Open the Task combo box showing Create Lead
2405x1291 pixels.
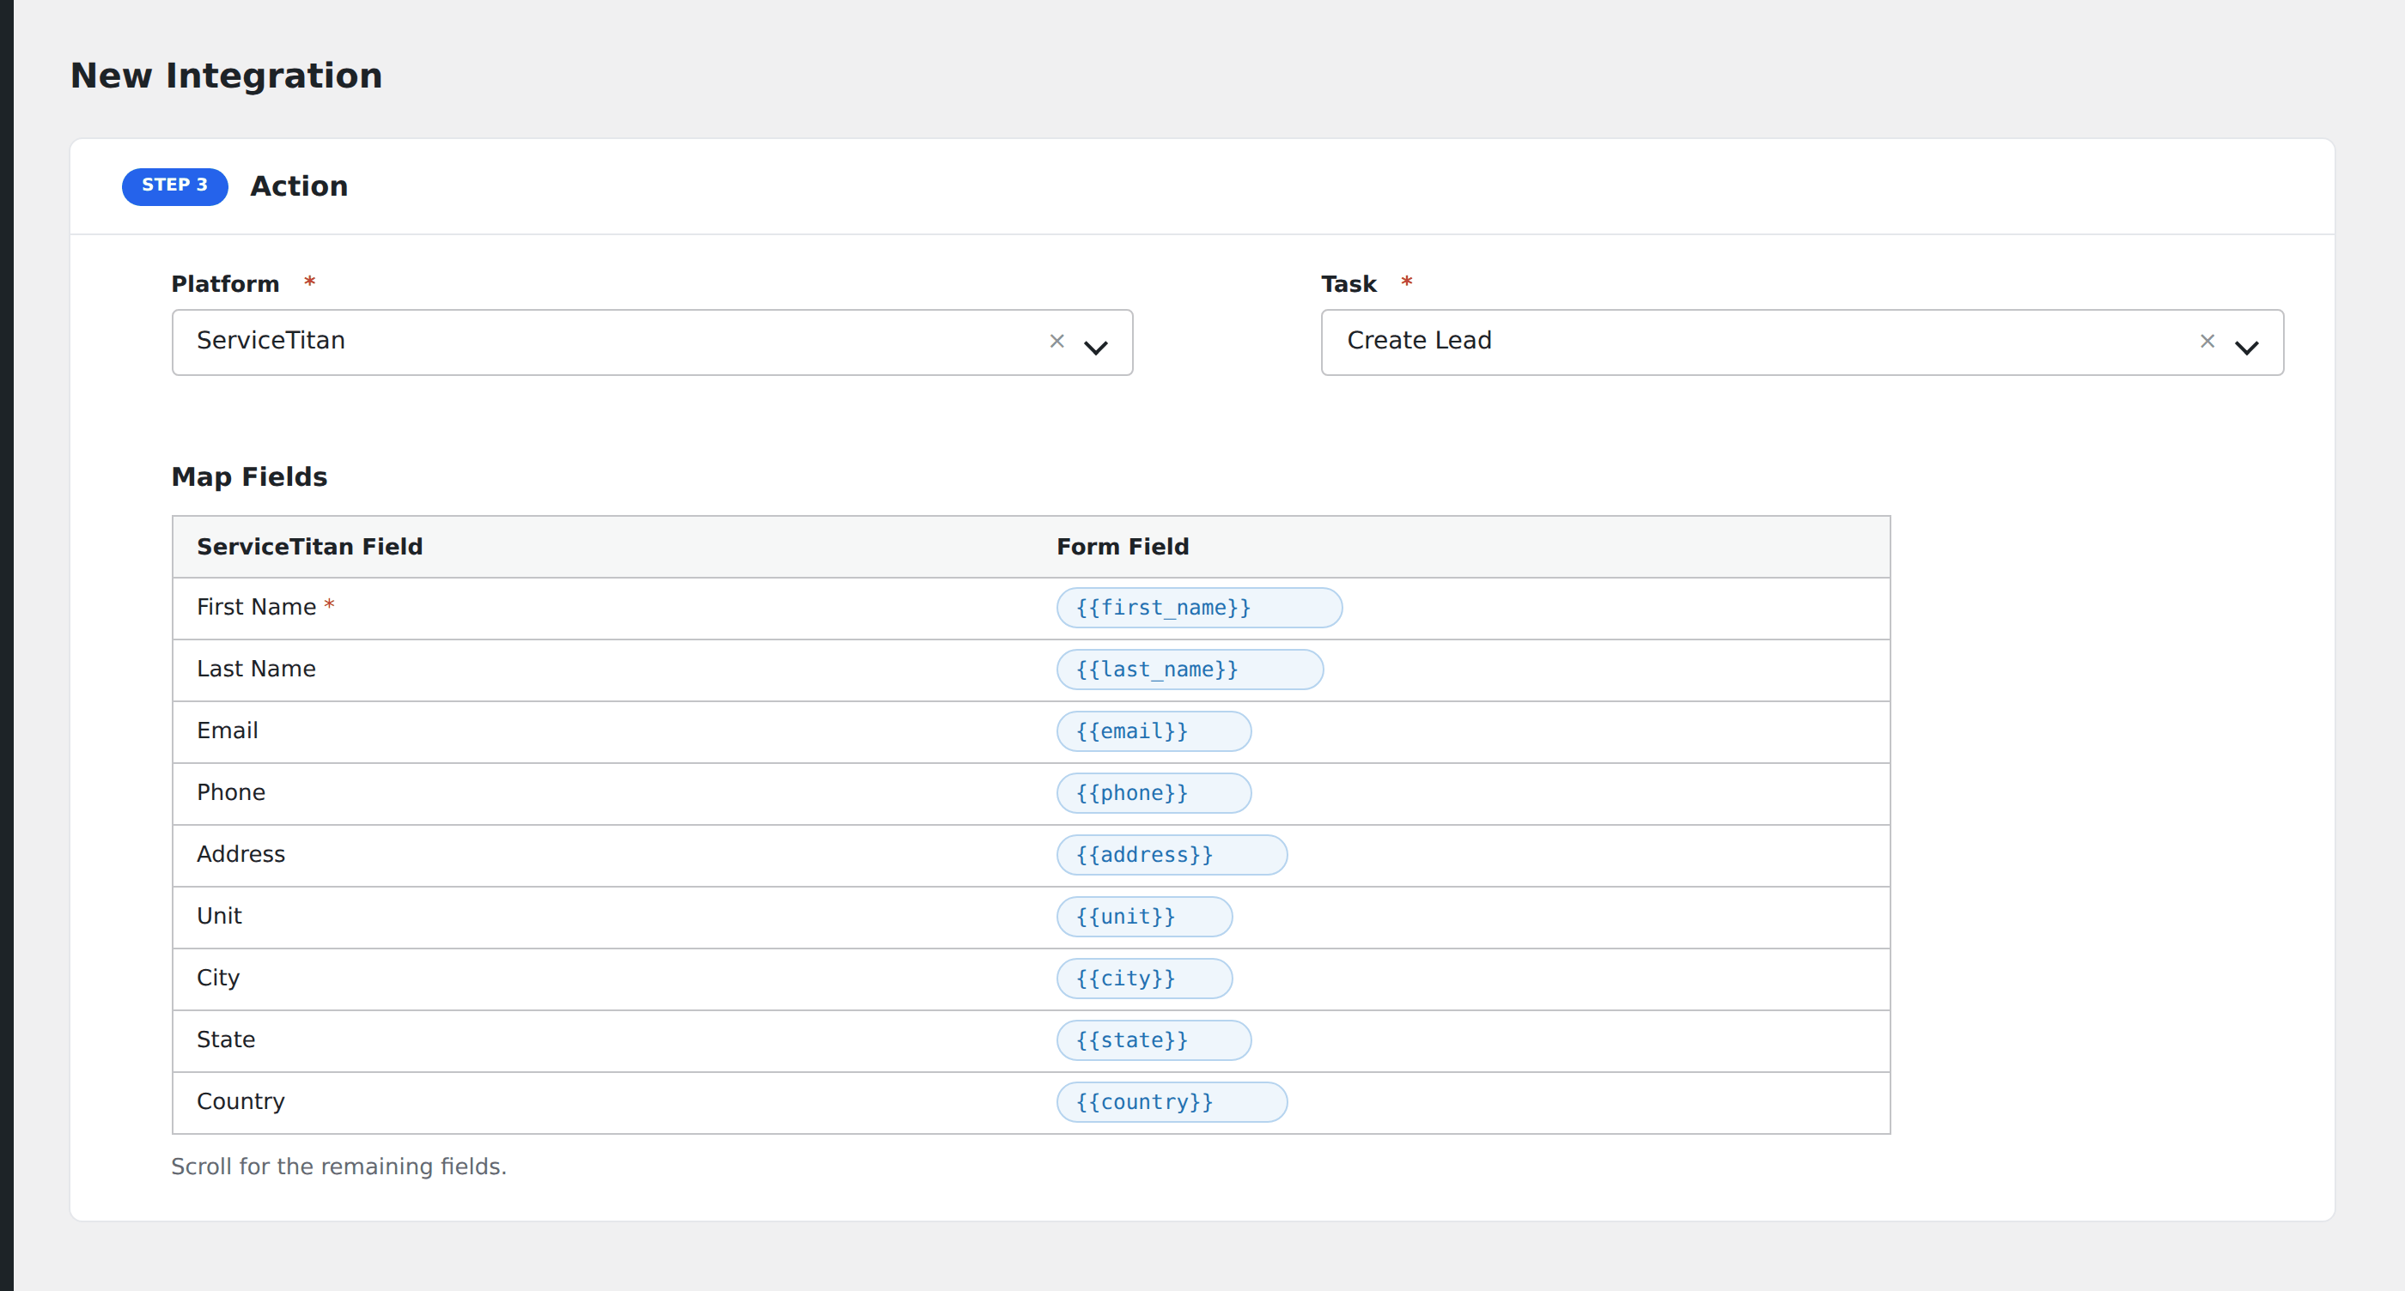pos(1802,342)
